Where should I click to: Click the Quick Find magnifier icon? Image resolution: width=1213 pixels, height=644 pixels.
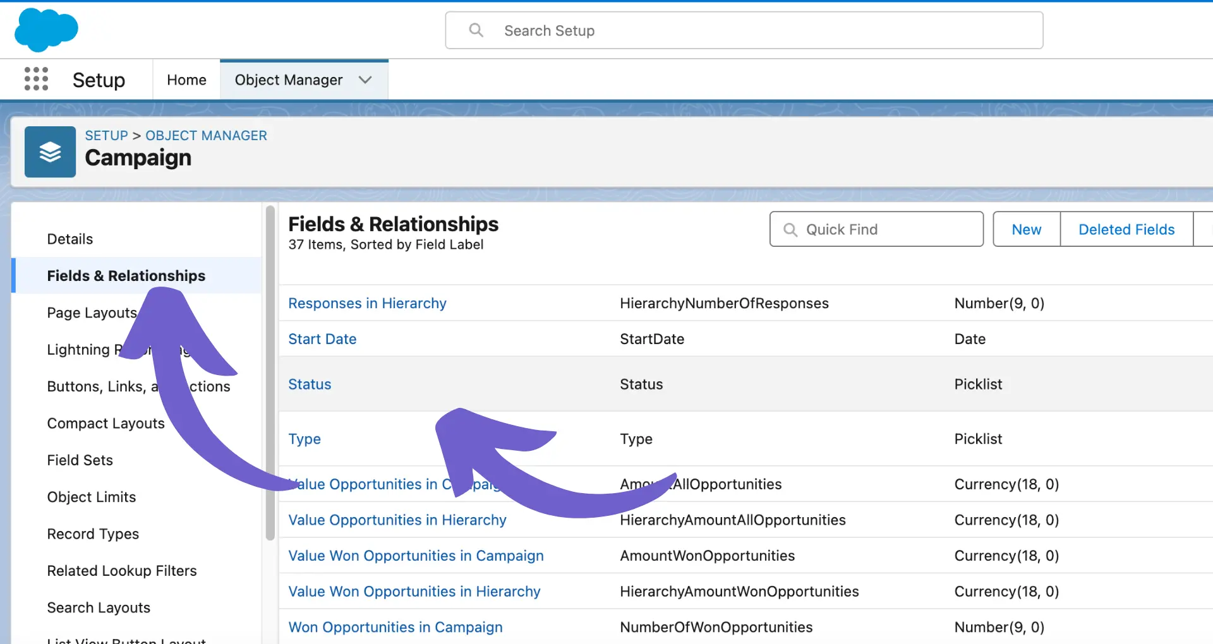pos(790,230)
